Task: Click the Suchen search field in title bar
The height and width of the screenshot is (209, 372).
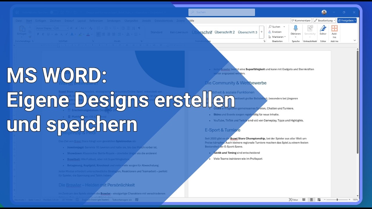Action: [222, 12]
